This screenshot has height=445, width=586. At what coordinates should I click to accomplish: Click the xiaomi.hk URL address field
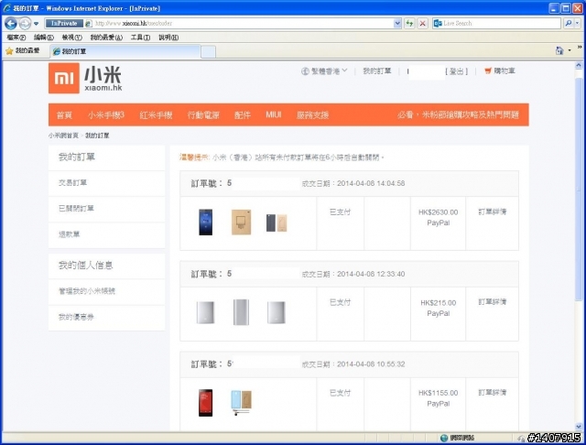(x=239, y=23)
